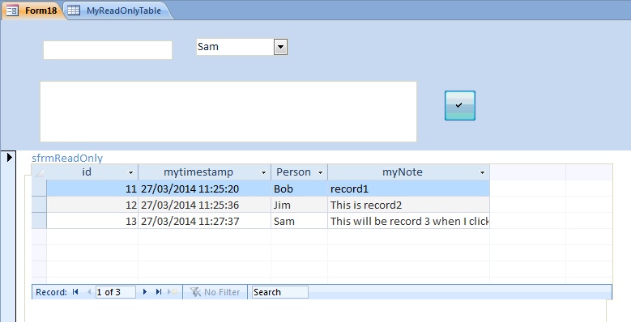The height and width of the screenshot is (322, 631).
Task: Go to previous record navigation button
Action: (89, 292)
